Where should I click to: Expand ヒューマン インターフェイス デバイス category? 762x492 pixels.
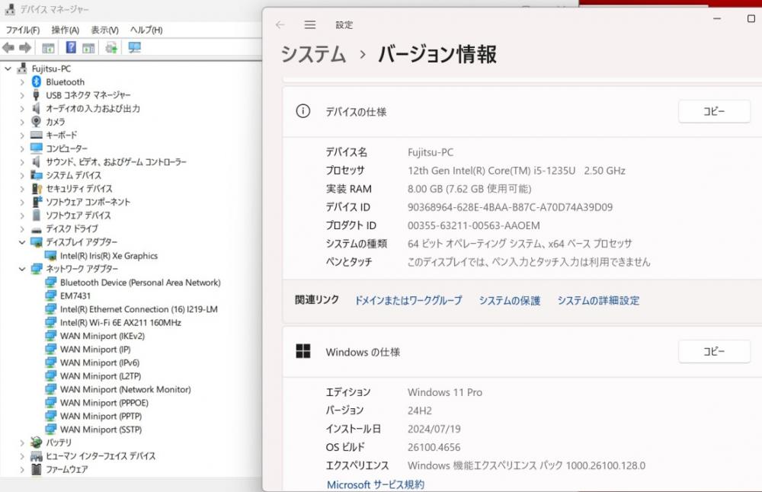click(22, 456)
